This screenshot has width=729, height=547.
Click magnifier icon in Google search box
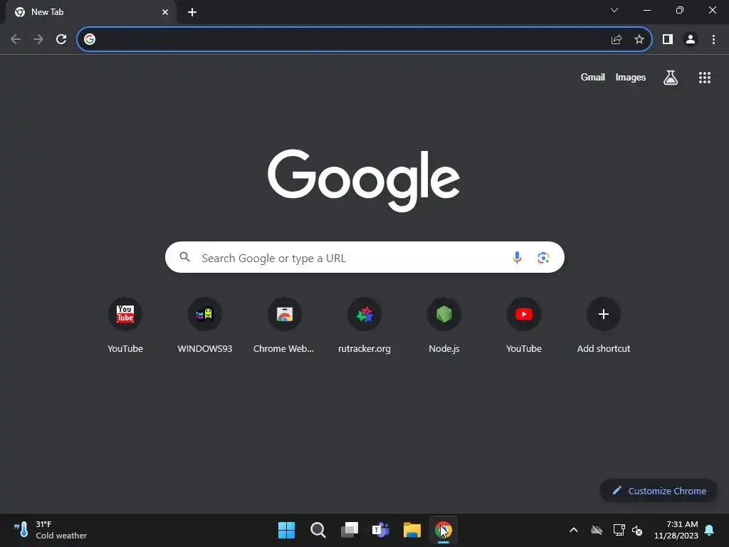point(184,256)
